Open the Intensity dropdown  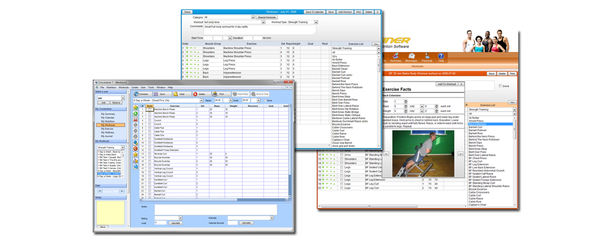click(x=272, y=218)
